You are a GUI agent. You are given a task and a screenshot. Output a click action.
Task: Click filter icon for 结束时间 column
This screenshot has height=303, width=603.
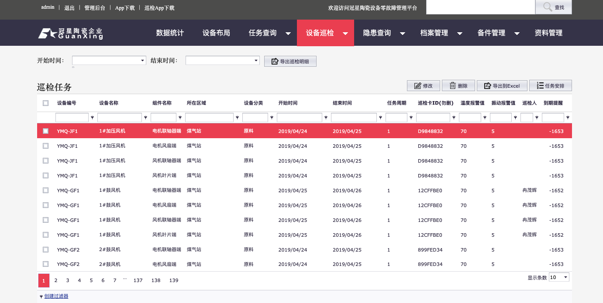tap(380, 118)
